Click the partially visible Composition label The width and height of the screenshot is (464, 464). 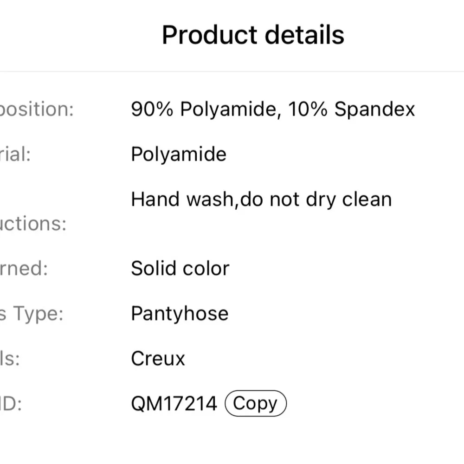(x=36, y=110)
